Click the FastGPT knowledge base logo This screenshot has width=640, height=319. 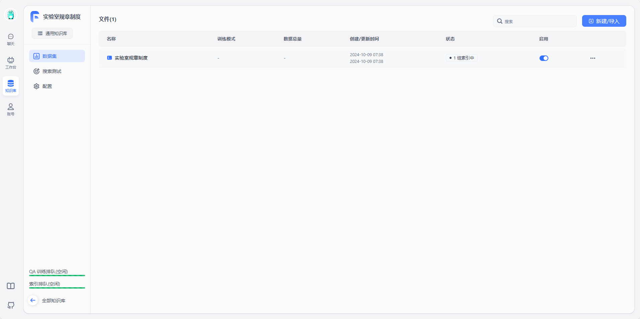point(35,17)
